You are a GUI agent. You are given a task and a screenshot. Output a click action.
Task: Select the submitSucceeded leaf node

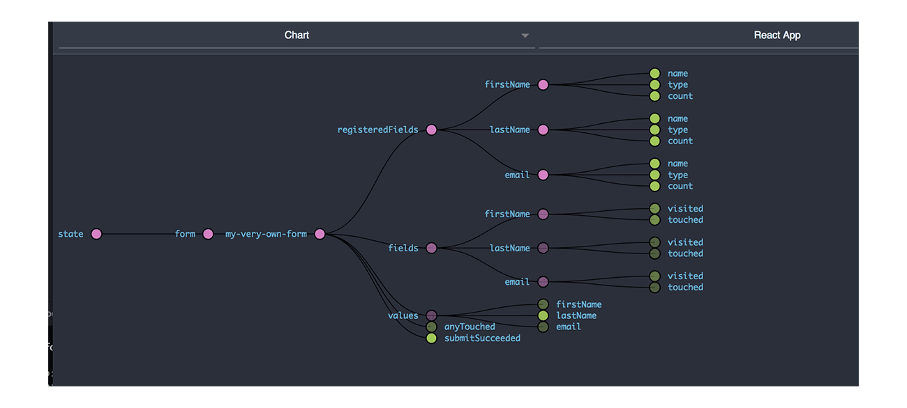tap(431, 338)
